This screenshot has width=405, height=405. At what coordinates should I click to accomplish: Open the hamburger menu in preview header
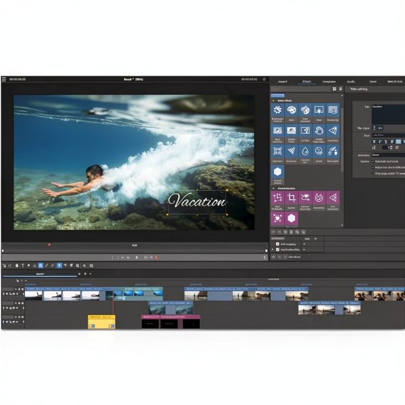[4, 79]
